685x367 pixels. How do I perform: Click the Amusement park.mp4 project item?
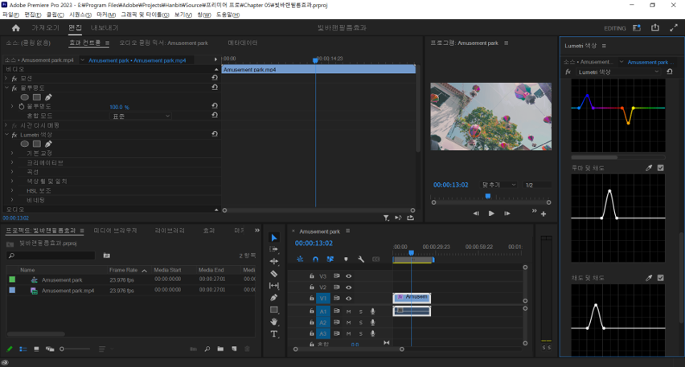pyautogui.click(x=68, y=291)
